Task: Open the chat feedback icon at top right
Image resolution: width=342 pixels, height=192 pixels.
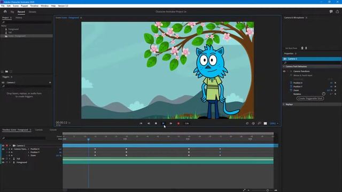Action: tap(331, 12)
